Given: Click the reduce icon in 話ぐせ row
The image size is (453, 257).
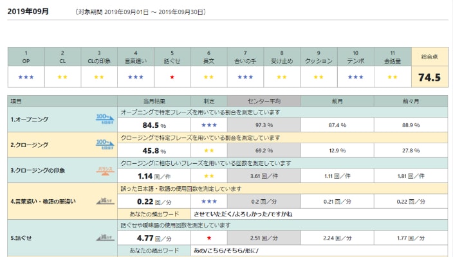Looking at the screenshot, I should tap(105, 238).
